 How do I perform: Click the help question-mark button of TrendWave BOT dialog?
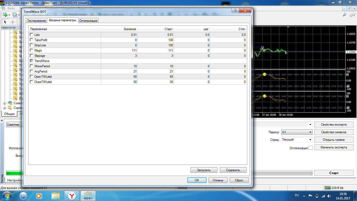235,10
